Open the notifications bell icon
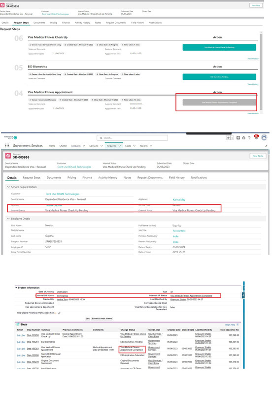The width and height of the screenshot is (273, 394). [256, 137]
